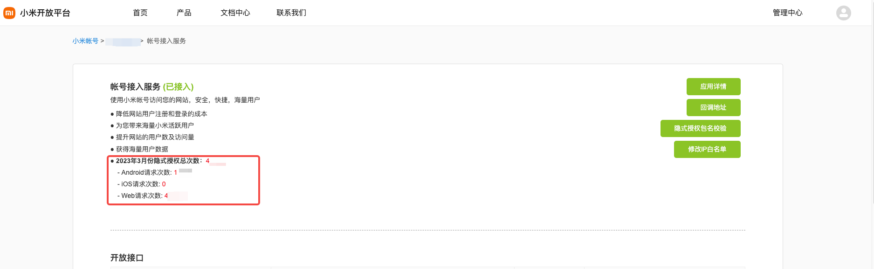Click the 开放接口 section heading
The height and width of the screenshot is (269, 874).
(127, 258)
